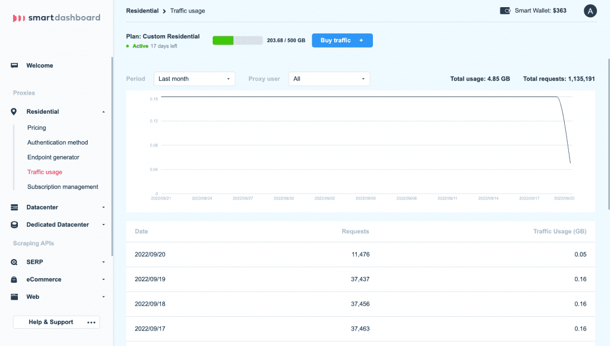
Task: Select the SERP magnifier icon
Action: pos(14,262)
